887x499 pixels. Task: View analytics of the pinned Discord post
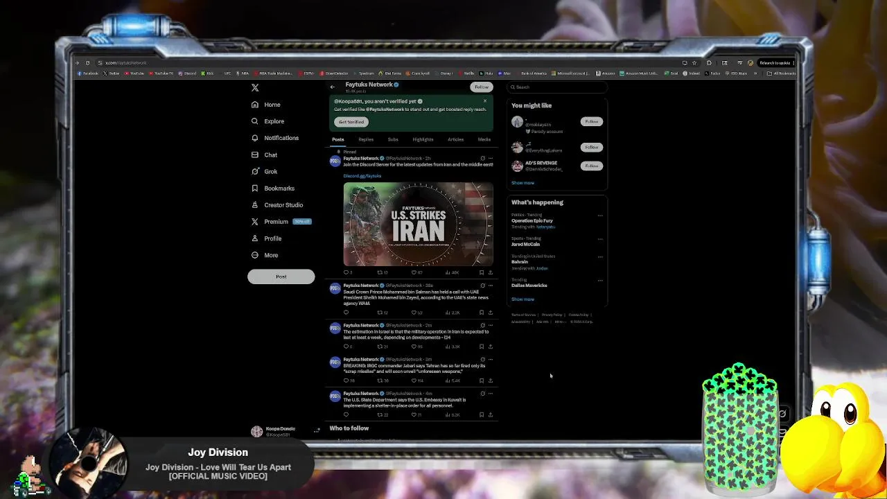pos(452,272)
